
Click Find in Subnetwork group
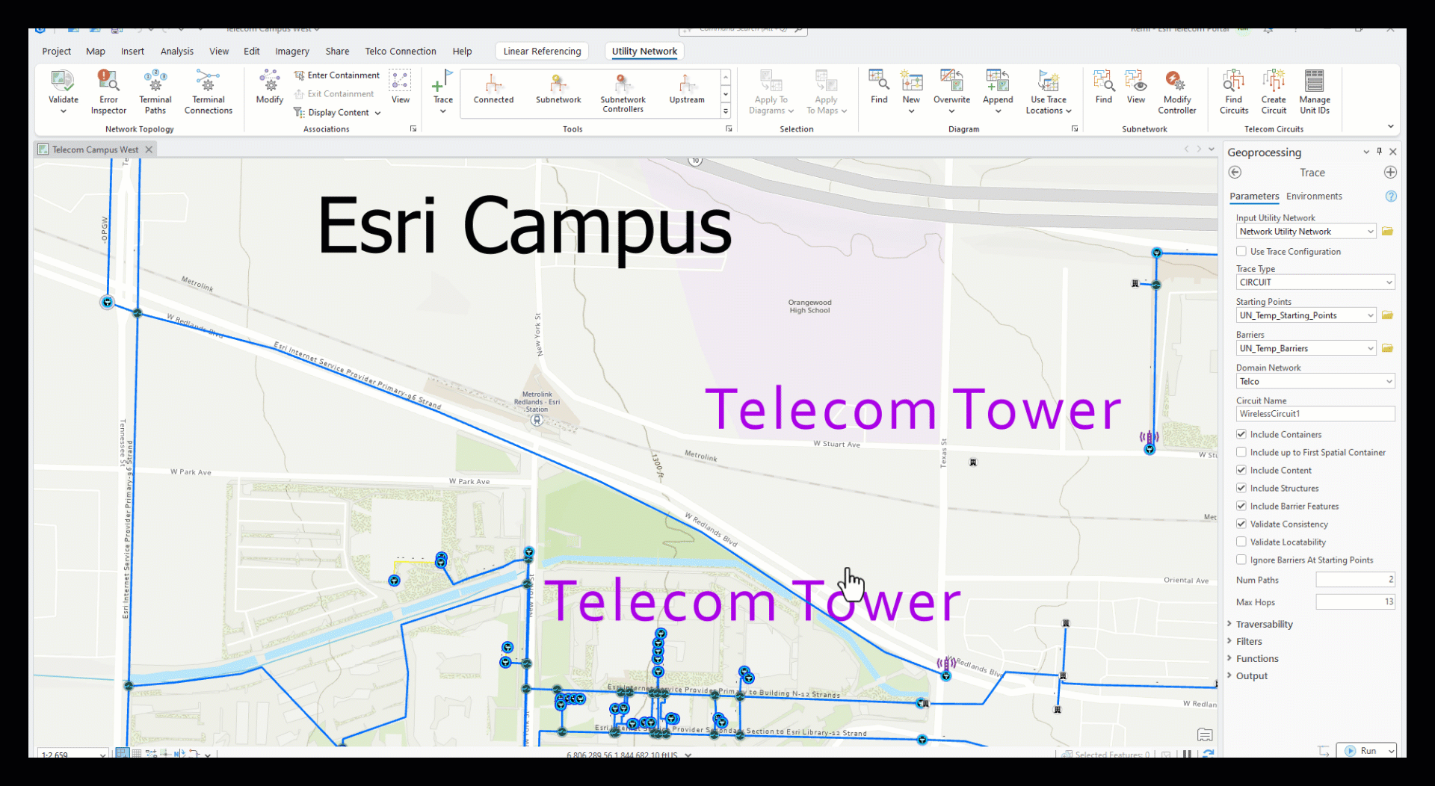(x=1104, y=87)
